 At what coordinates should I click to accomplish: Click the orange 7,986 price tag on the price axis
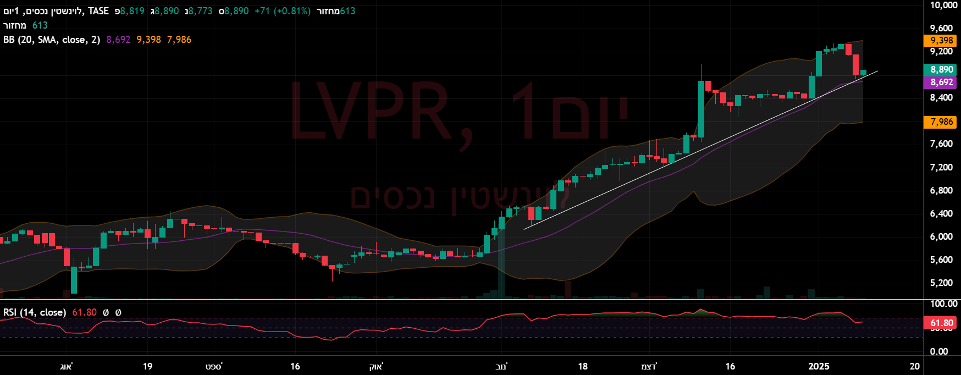(941, 122)
